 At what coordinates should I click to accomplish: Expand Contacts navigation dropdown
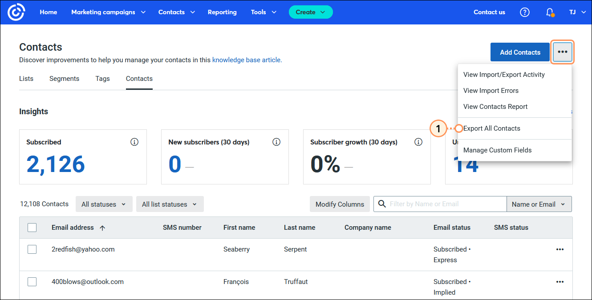177,12
